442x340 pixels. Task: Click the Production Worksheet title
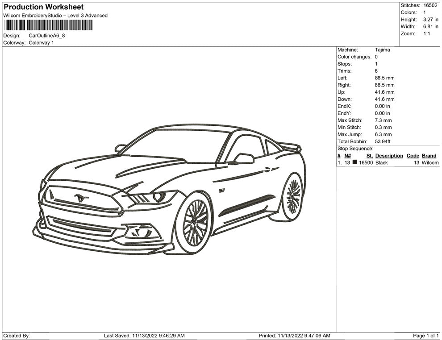pos(43,7)
